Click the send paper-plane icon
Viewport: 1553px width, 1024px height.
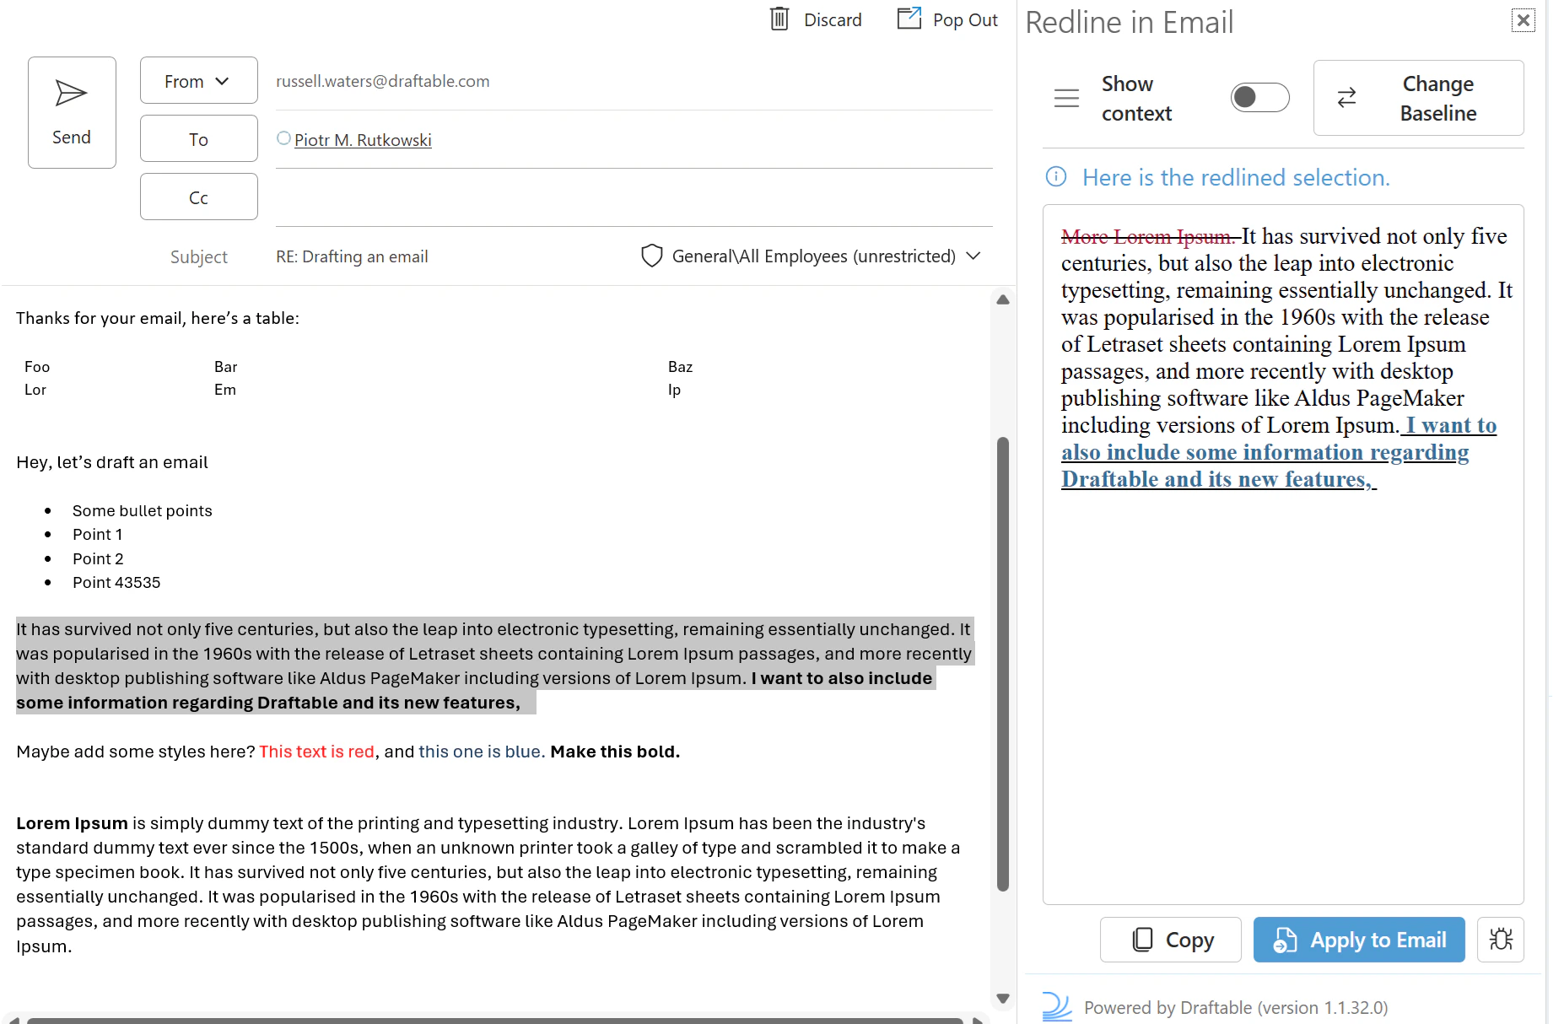(71, 93)
